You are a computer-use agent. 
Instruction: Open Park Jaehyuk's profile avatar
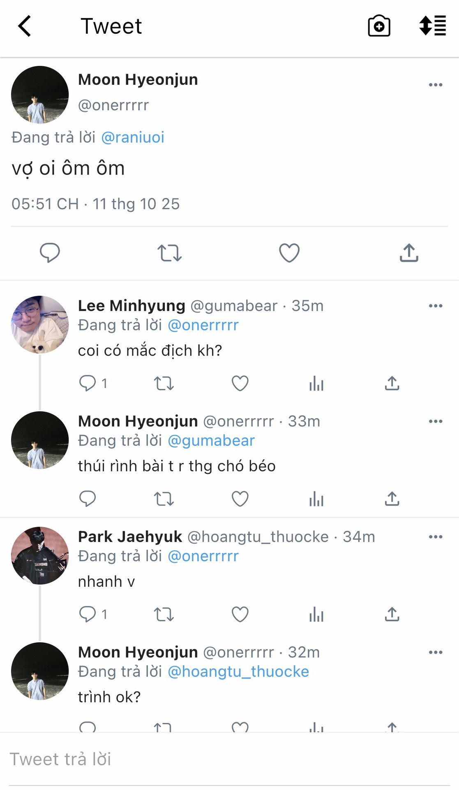(40, 555)
